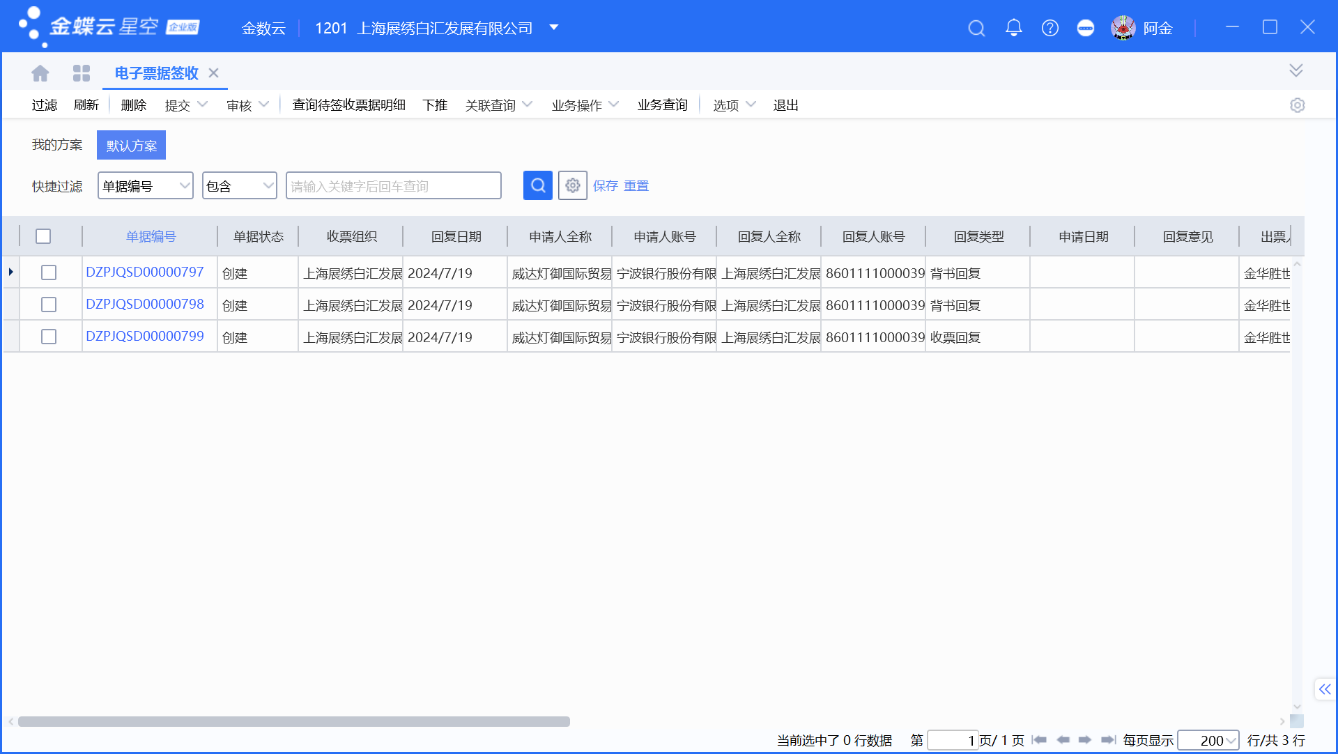Expand the right side panel chevron

pyautogui.click(x=1325, y=689)
